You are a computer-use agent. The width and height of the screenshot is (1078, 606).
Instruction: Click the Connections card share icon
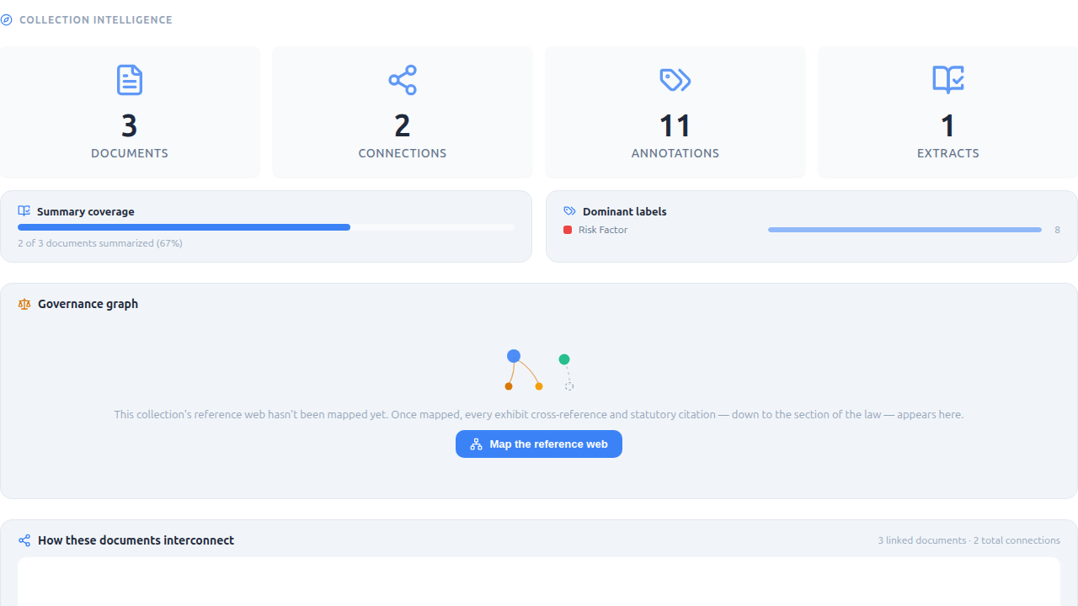pyautogui.click(x=403, y=80)
